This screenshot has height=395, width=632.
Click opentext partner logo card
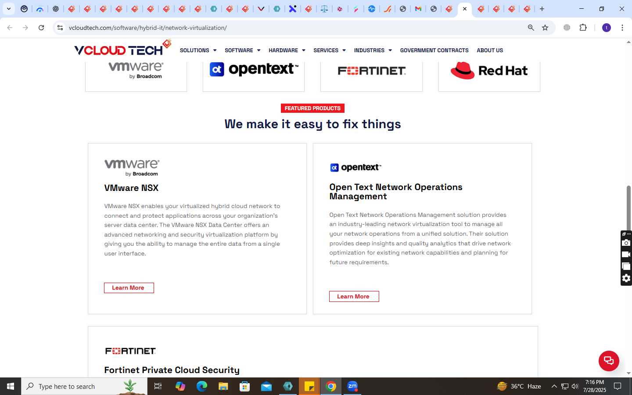click(x=254, y=76)
